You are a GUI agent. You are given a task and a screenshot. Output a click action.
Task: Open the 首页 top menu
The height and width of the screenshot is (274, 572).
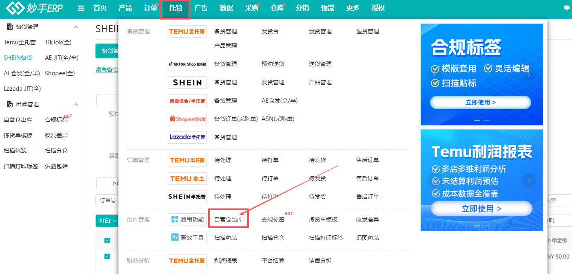[x=100, y=8]
